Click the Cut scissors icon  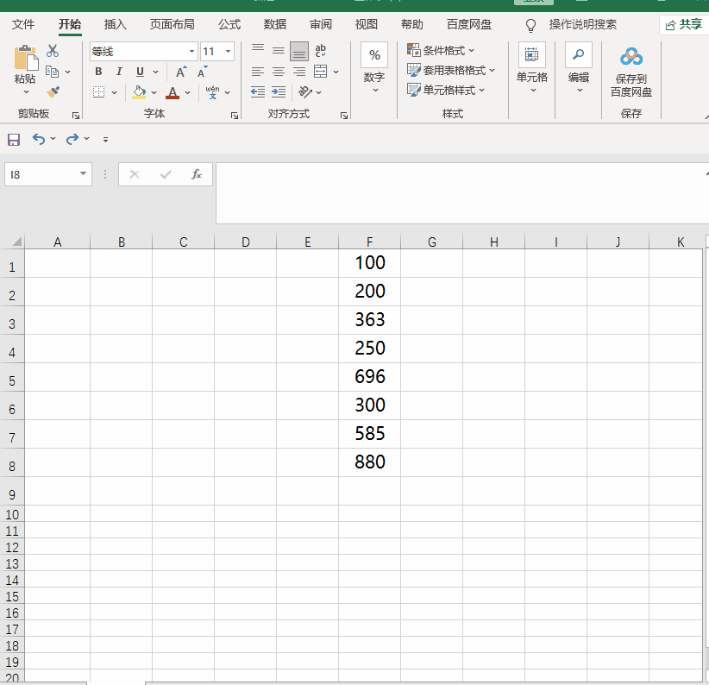[53, 51]
